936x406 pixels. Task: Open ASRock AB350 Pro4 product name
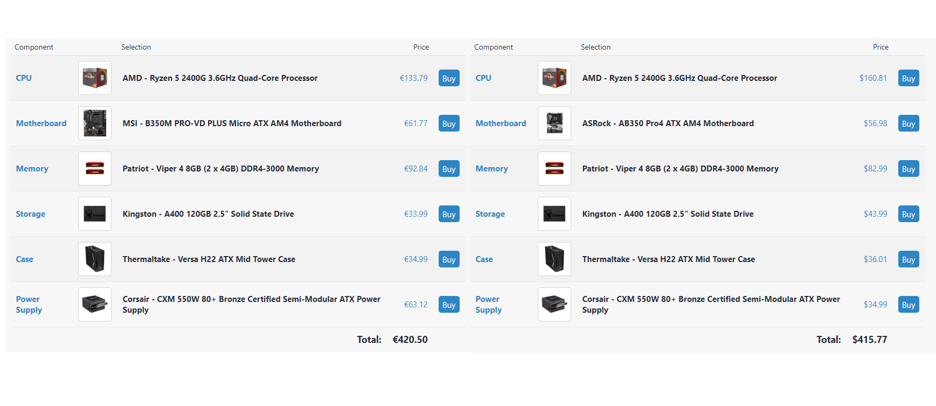[x=668, y=123]
